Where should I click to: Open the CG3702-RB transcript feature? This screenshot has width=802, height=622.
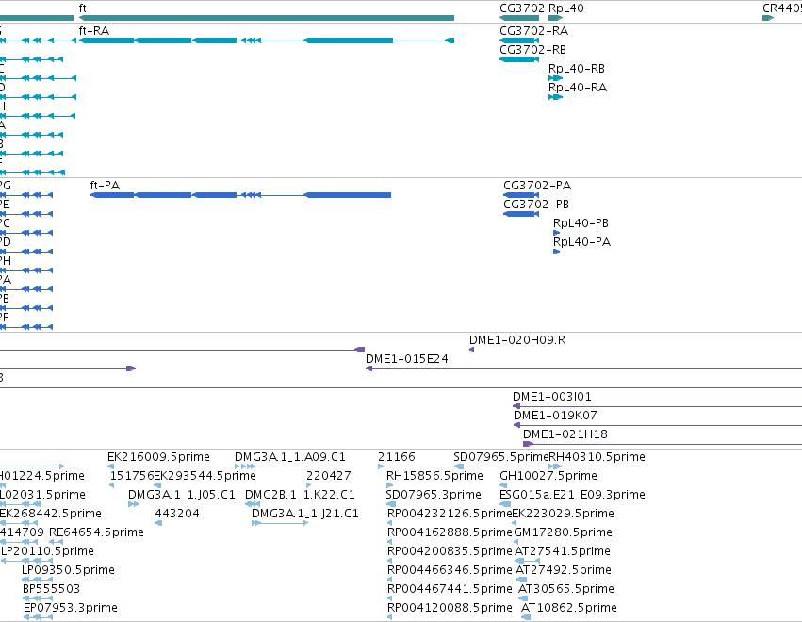pyautogui.click(x=519, y=59)
